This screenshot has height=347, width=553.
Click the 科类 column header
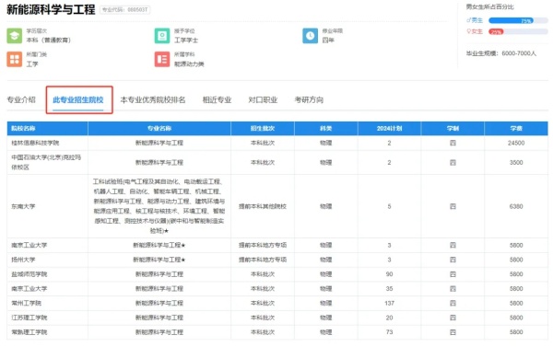[326, 129]
